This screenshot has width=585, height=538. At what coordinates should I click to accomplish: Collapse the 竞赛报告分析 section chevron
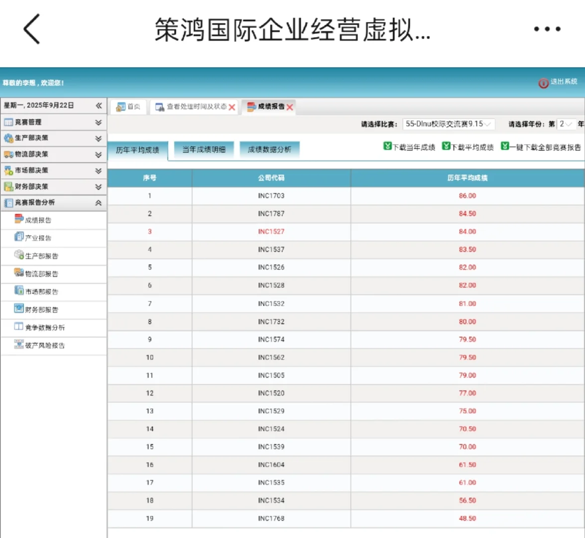[x=99, y=203]
